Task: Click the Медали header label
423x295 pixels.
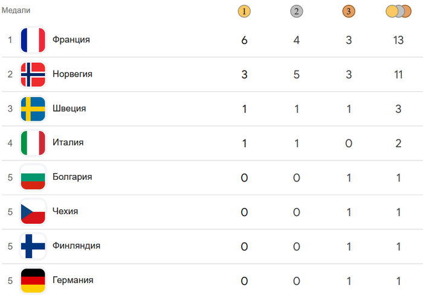Action: [x=16, y=11]
